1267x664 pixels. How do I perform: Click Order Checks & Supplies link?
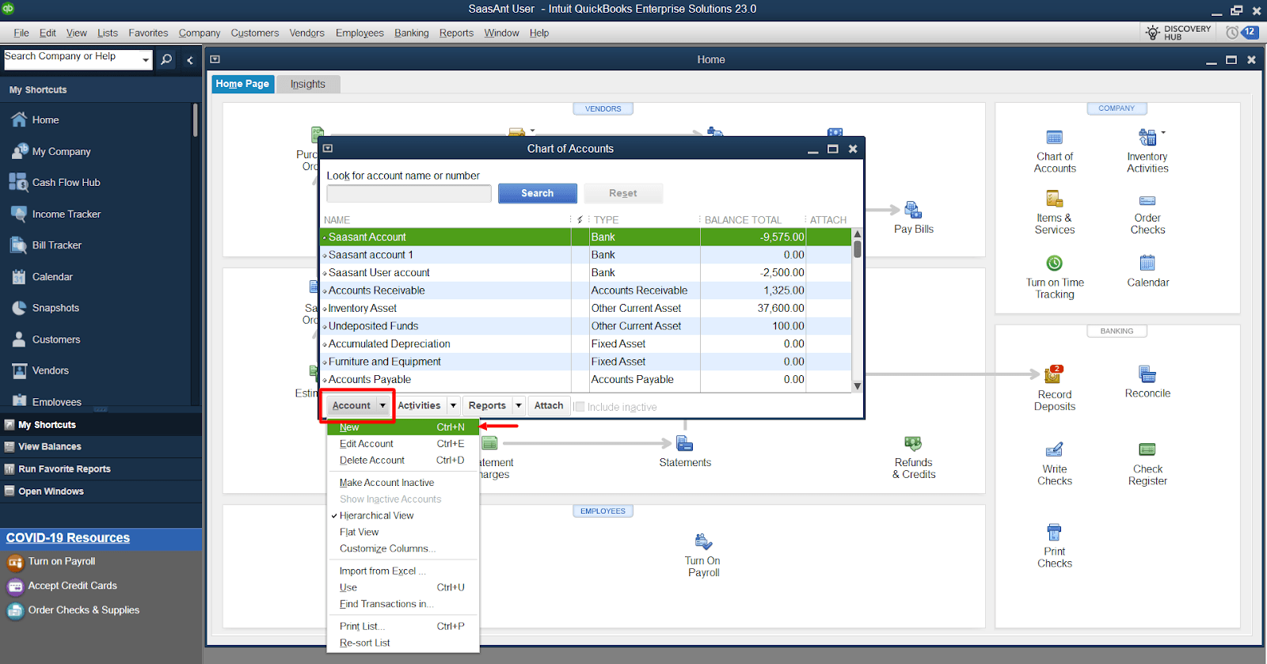pos(84,610)
